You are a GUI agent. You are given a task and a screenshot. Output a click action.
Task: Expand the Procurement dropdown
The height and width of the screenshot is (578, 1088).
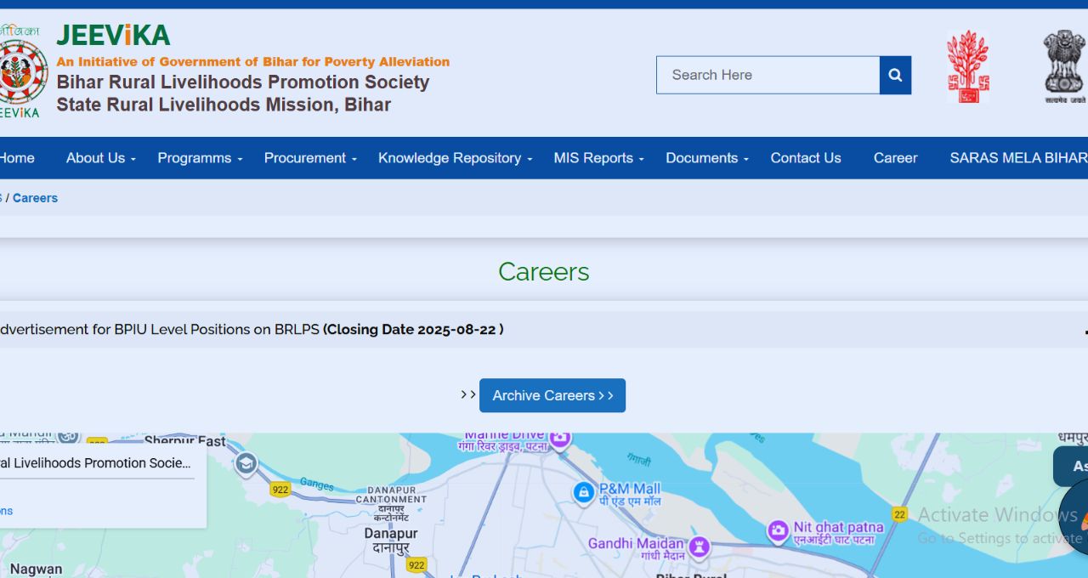(310, 158)
